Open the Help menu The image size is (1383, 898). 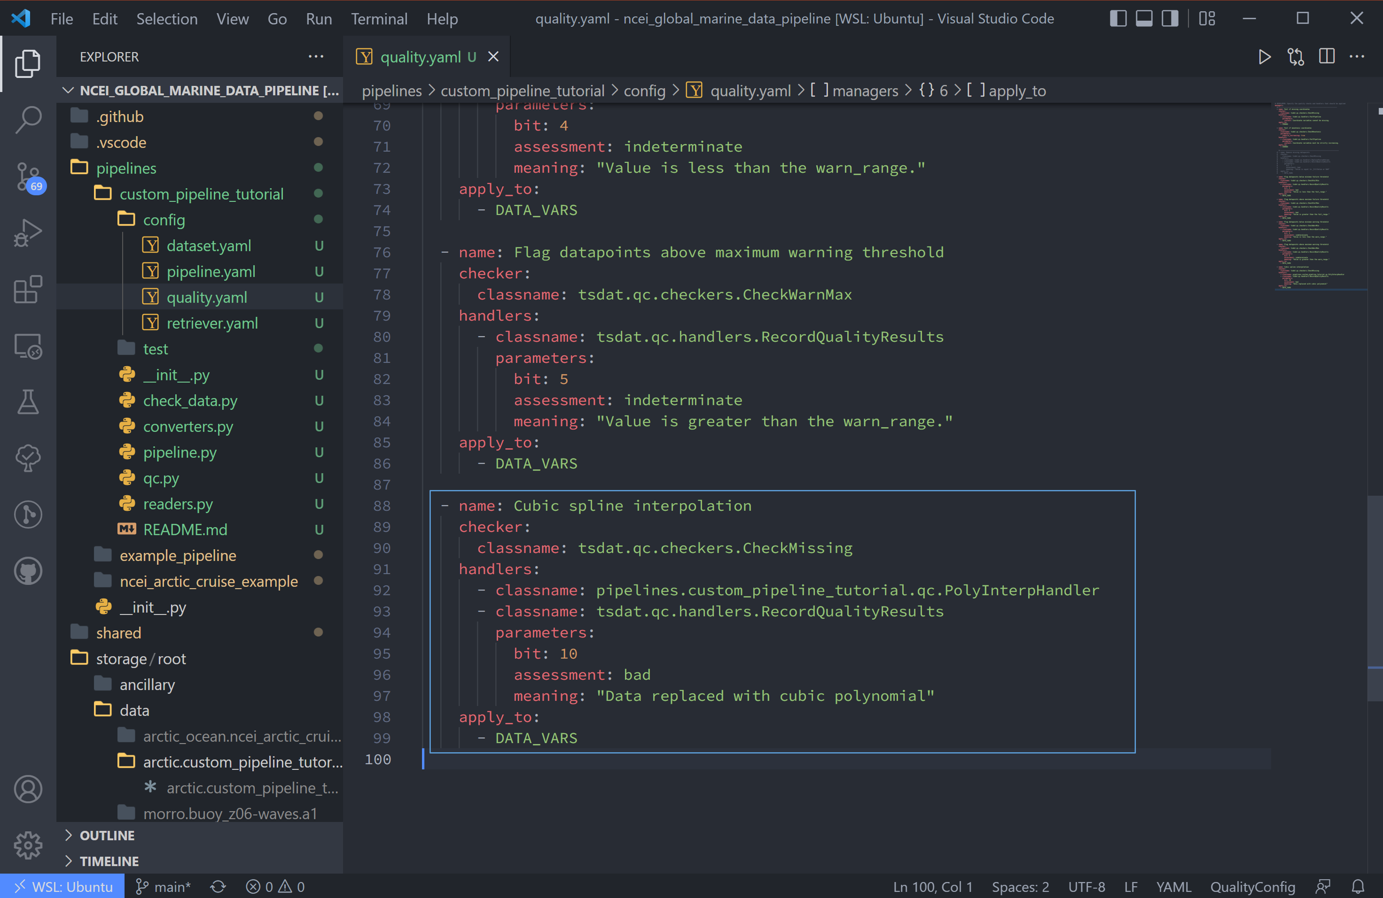click(442, 19)
